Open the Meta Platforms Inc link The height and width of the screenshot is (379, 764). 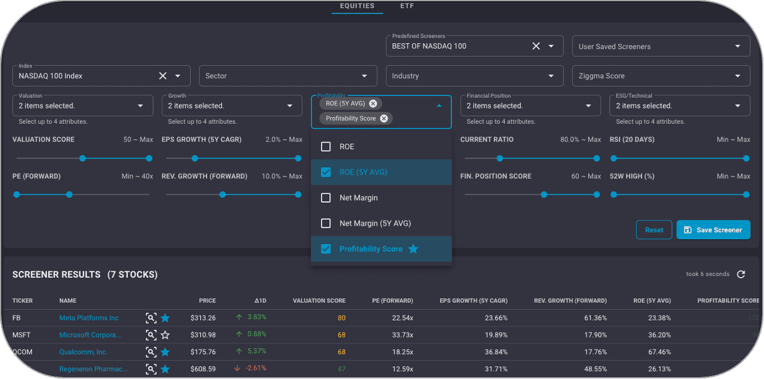coord(88,317)
